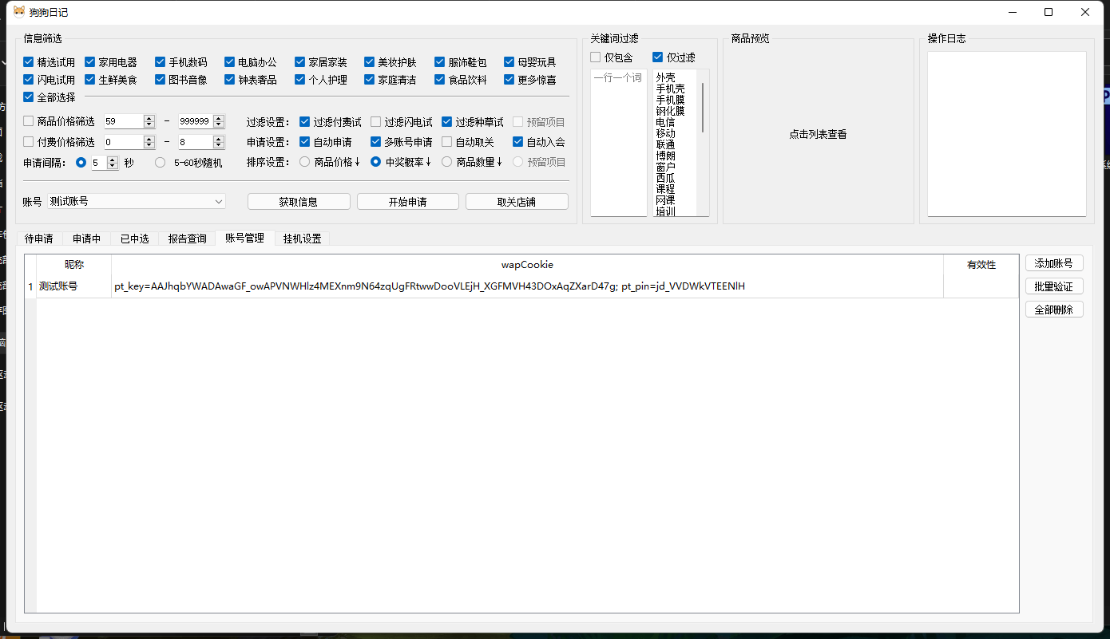Open the 挂机设置 tab

coord(302,239)
